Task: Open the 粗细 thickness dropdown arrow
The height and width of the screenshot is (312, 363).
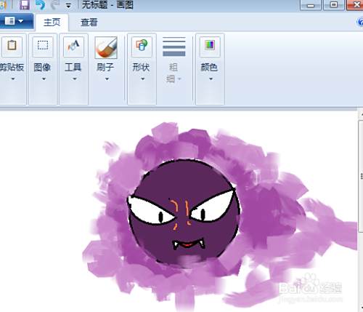Action: [179, 79]
